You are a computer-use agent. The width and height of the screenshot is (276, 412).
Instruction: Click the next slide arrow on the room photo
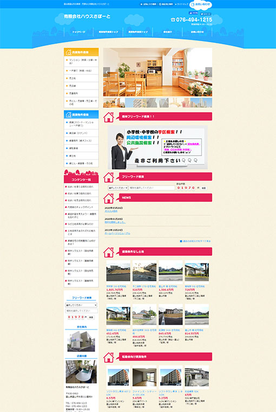[209, 72]
